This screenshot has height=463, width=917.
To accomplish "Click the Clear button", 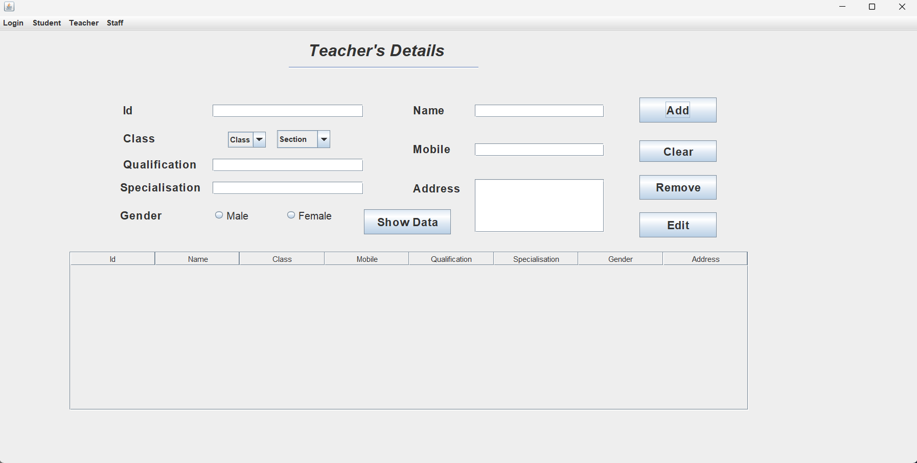I will [x=678, y=152].
